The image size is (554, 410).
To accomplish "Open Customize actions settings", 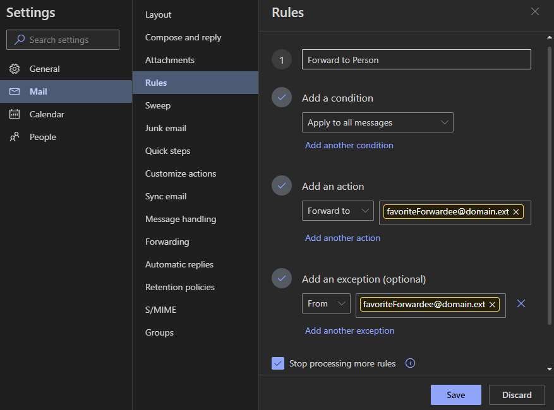I will pyautogui.click(x=195, y=173).
